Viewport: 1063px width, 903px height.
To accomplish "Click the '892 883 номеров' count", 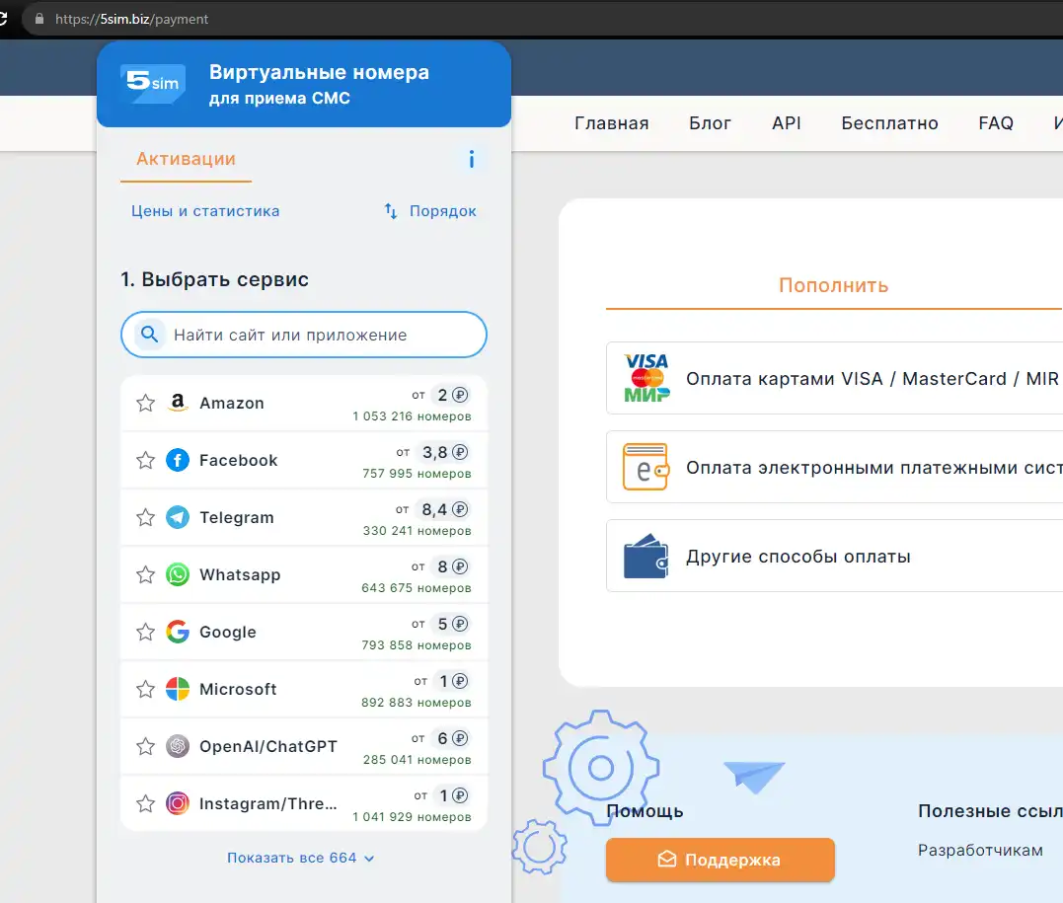I will [x=417, y=703].
